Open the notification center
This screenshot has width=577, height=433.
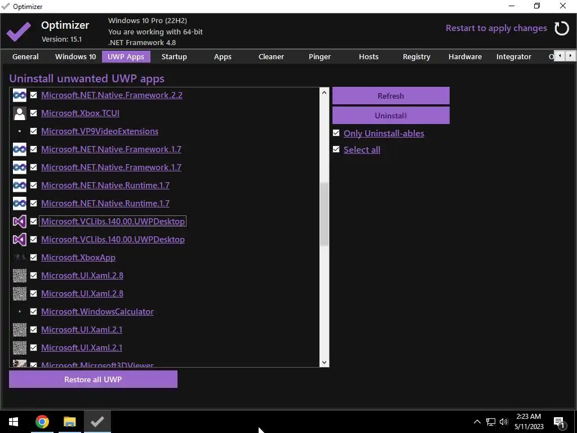[x=559, y=422]
